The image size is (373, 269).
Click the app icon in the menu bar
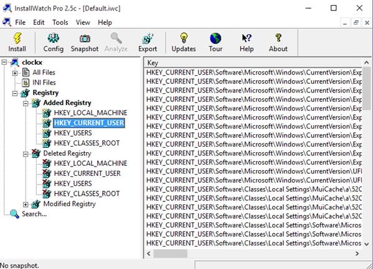[x=7, y=22]
